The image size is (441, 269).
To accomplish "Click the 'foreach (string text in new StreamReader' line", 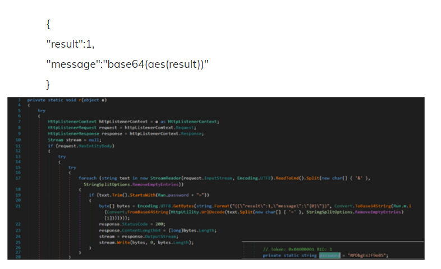I will coord(224,178).
